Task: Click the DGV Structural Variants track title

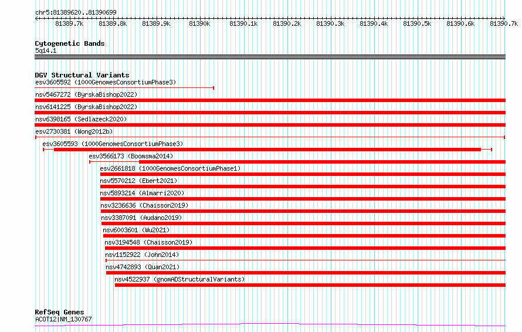Action: point(82,75)
